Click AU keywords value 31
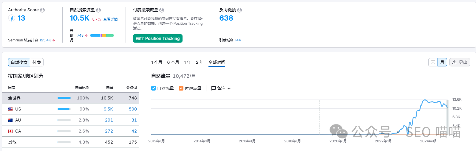476x151 pixels. (134, 120)
